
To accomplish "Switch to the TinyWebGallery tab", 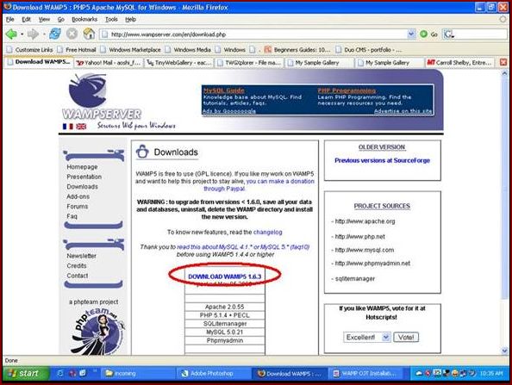I will point(178,62).
